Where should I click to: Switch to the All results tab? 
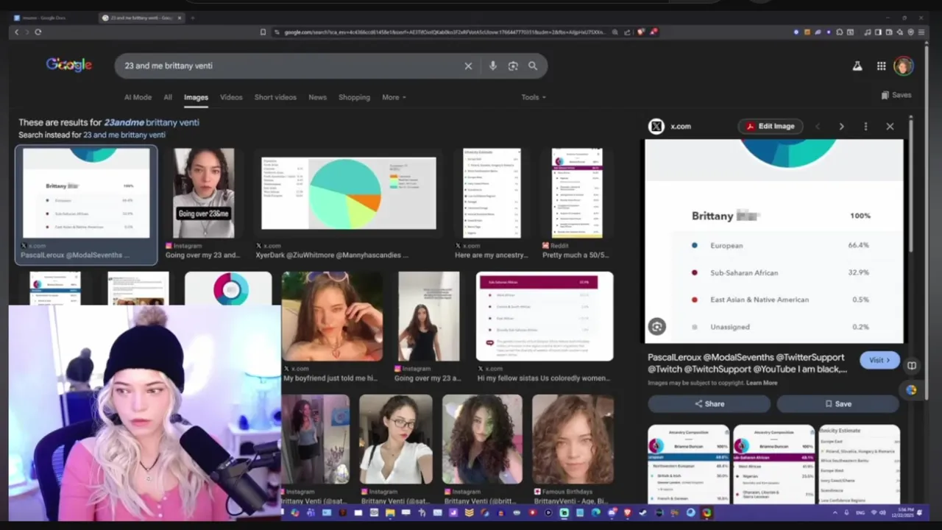click(x=168, y=97)
